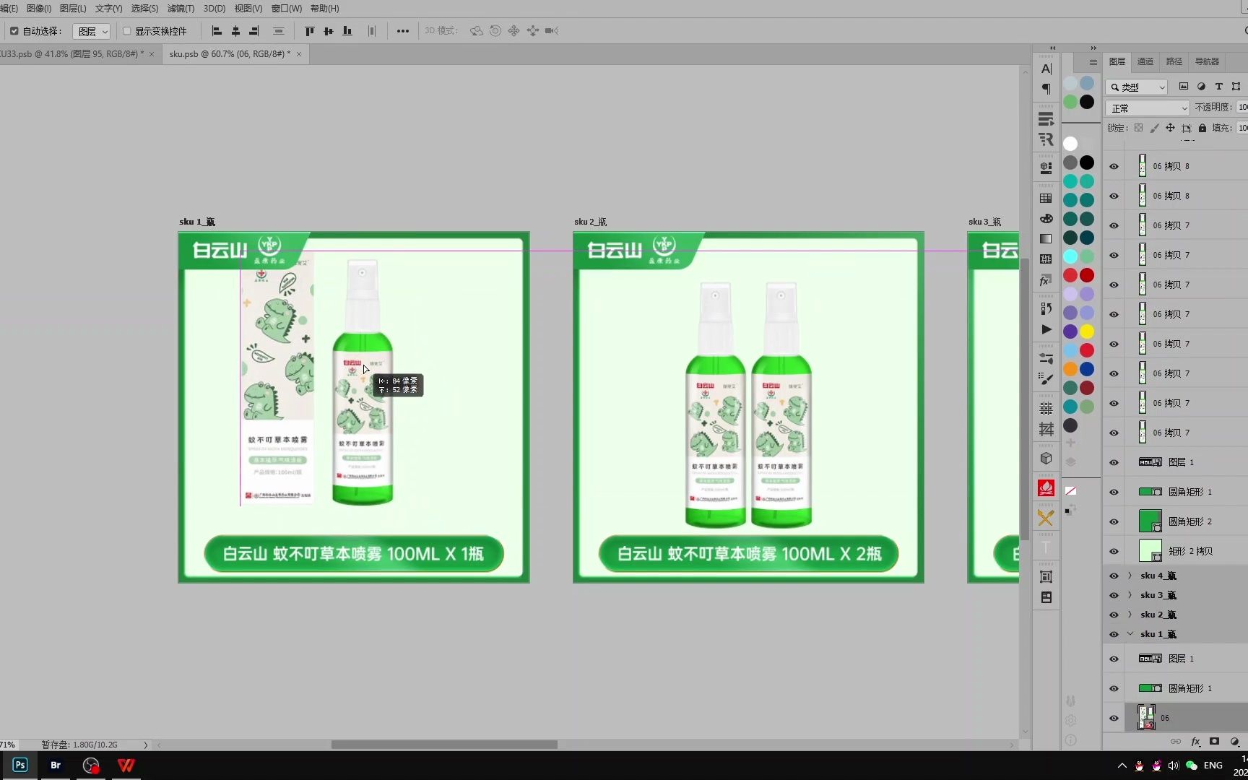Align bottom edges icon

point(347,31)
